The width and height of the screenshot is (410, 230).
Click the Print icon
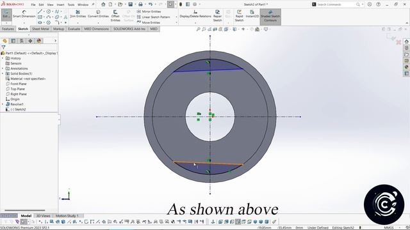(140, 4)
